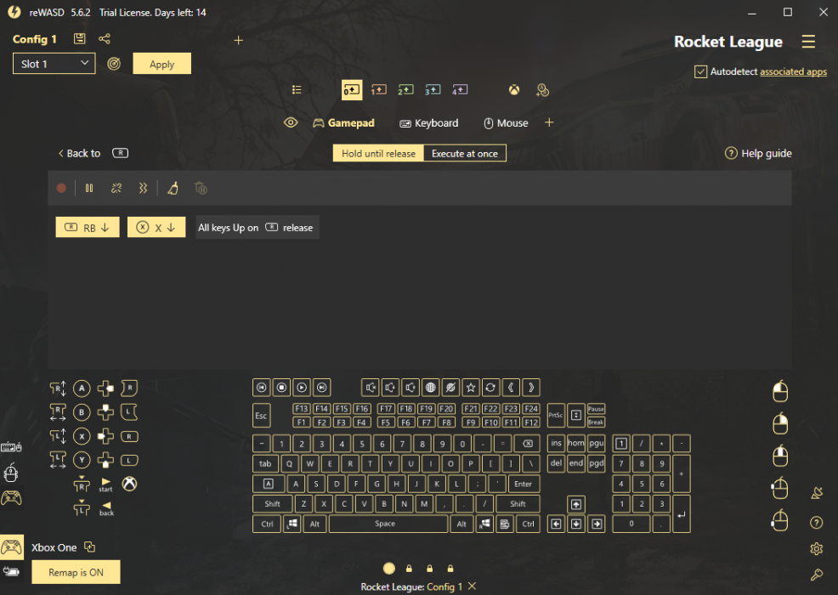Toggle the Autodetect checkbox

(700, 71)
